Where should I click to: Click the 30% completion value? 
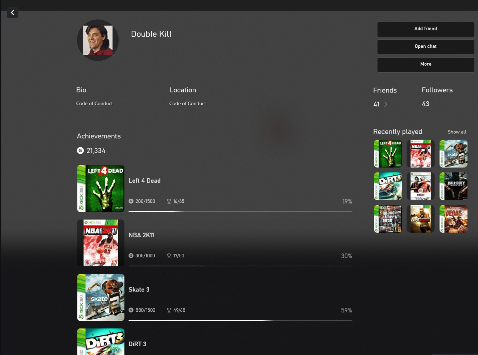(347, 256)
